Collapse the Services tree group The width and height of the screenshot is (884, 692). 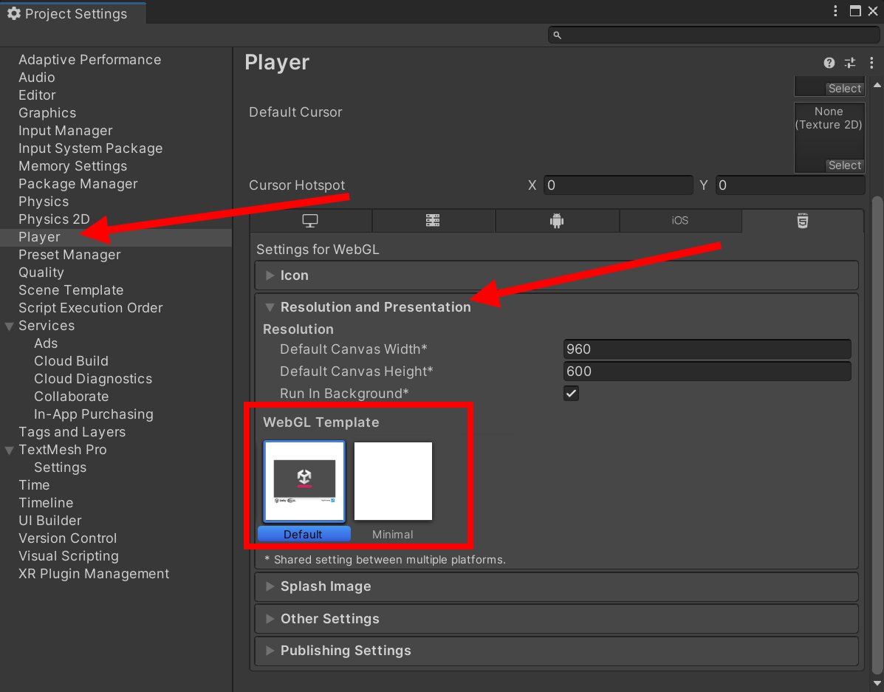point(9,326)
